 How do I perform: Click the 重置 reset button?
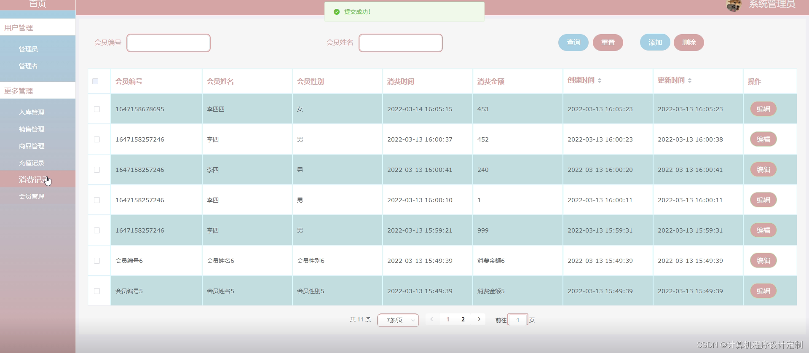tap(608, 43)
